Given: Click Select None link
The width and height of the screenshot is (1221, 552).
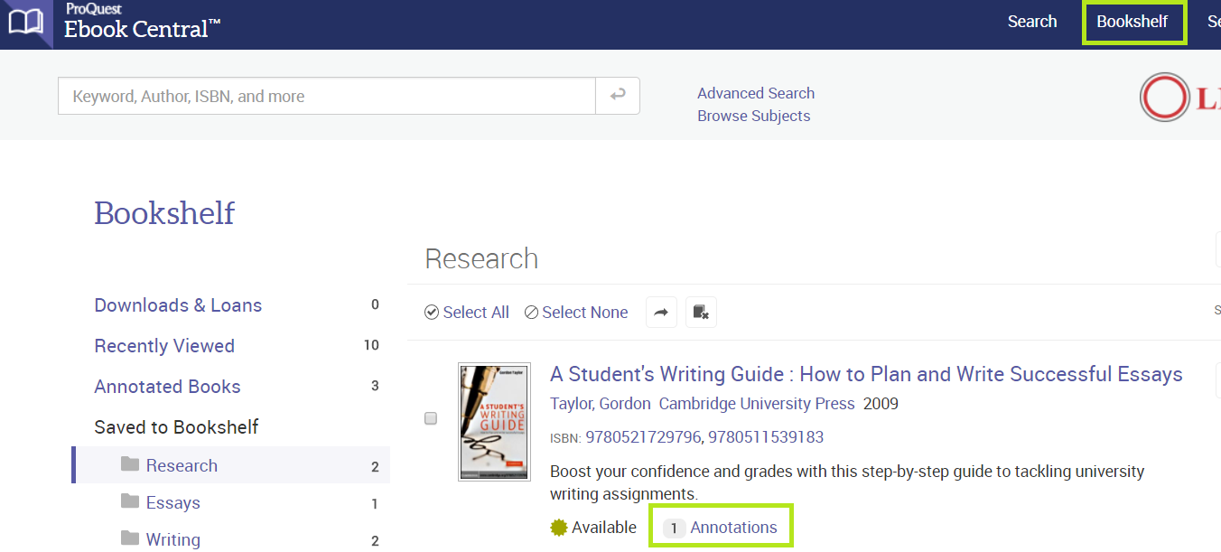Looking at the screenshot, I should 585,313.
